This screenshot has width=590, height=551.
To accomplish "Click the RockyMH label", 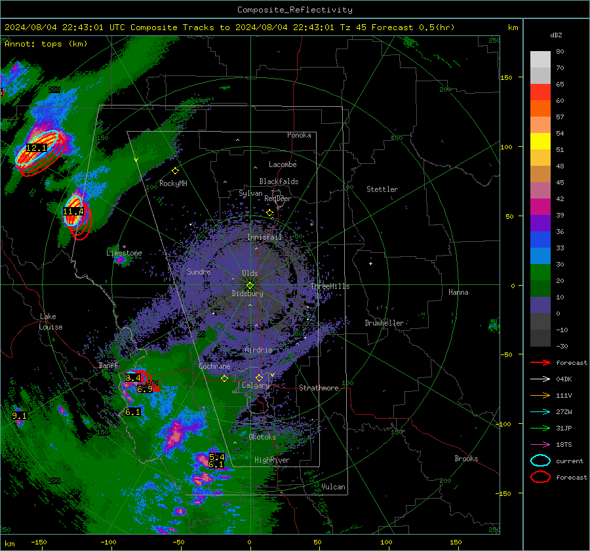I will (x=173, y=183).
